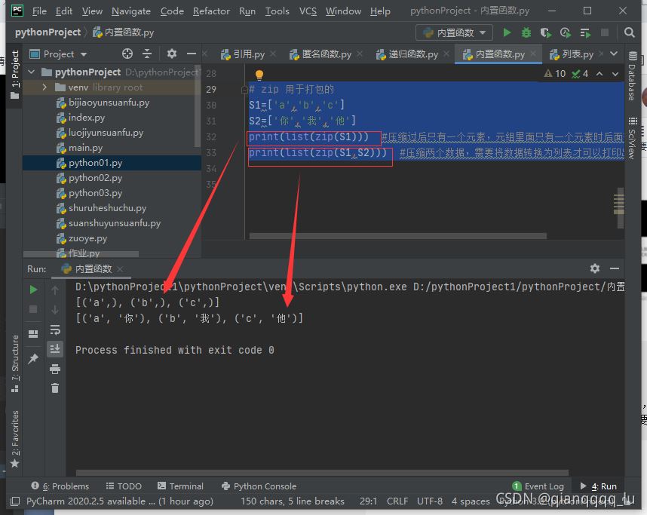Expand the venv library root folder

[46, 87]
